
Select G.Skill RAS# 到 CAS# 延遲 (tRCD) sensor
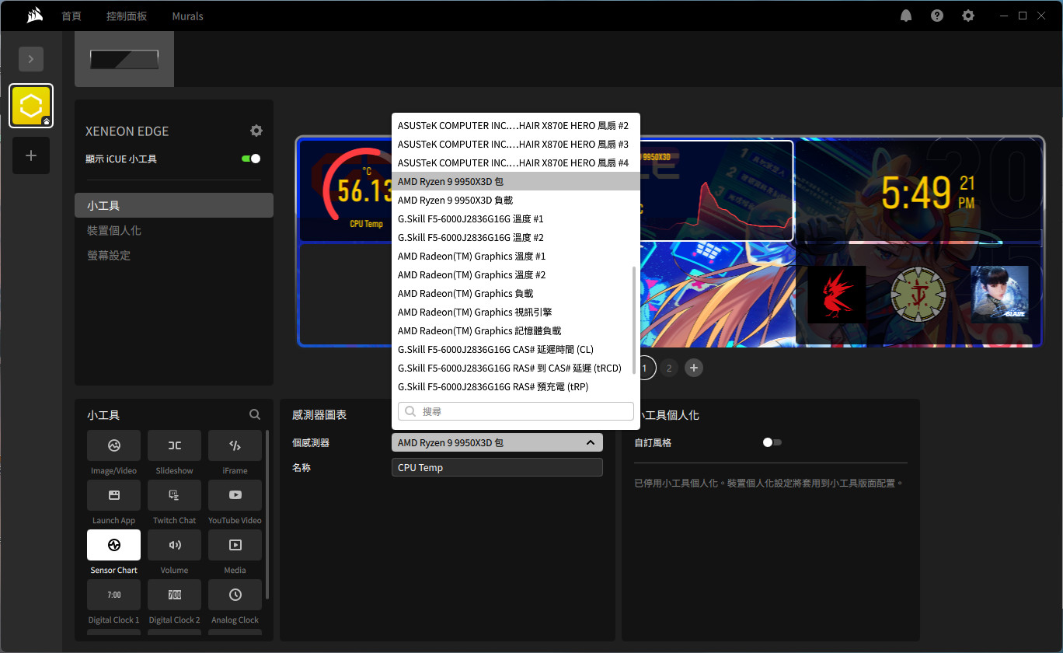pyautogui.click(x=516, y=368)
